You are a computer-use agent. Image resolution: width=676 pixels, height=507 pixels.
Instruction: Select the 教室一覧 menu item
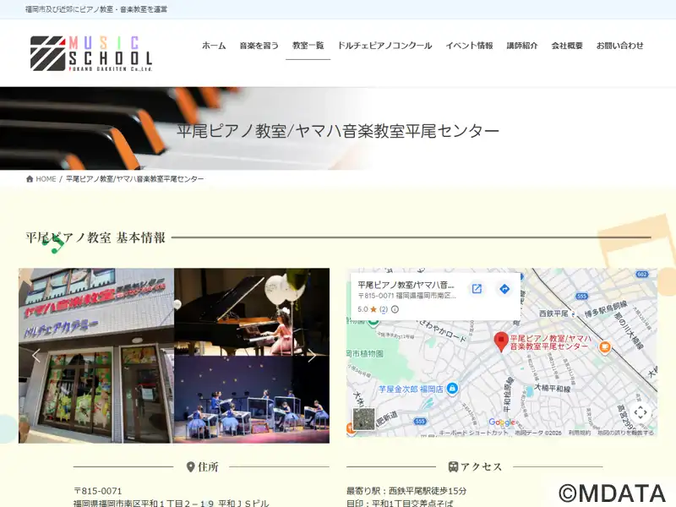[308, 46]
